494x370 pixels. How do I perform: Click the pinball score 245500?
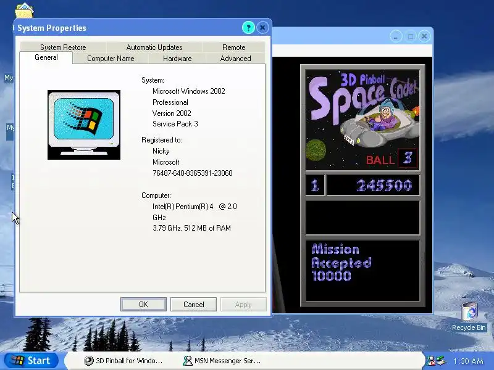click(384, 186)
